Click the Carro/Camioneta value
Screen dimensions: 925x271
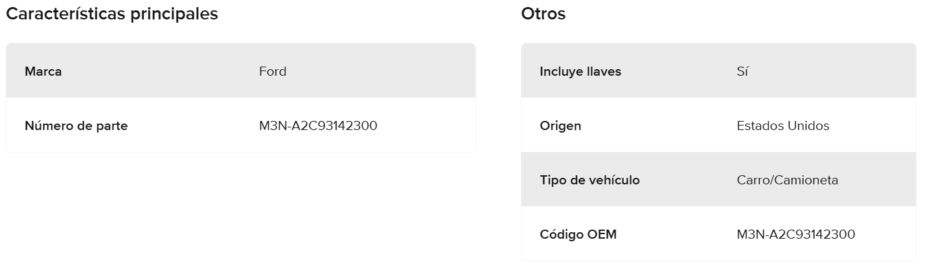(x=788, y=180)
